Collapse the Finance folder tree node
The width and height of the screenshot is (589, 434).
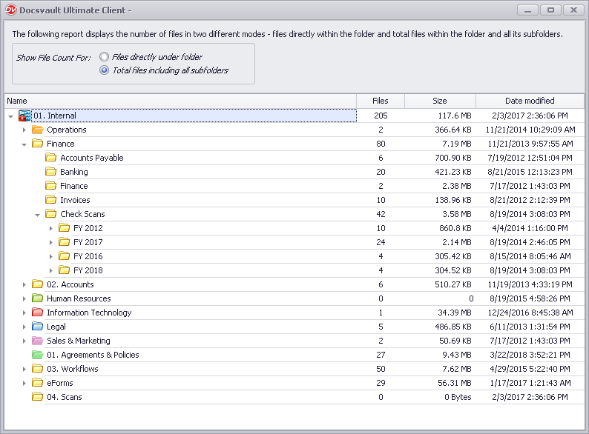tap(24, 144)
